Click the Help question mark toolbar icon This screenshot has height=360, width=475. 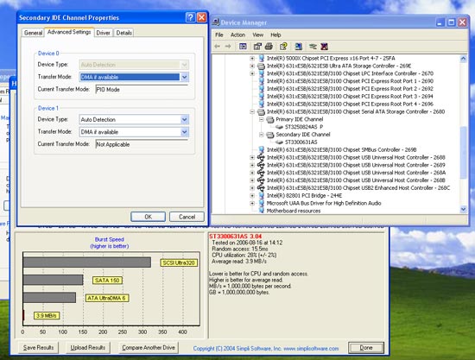coord(283,47)
